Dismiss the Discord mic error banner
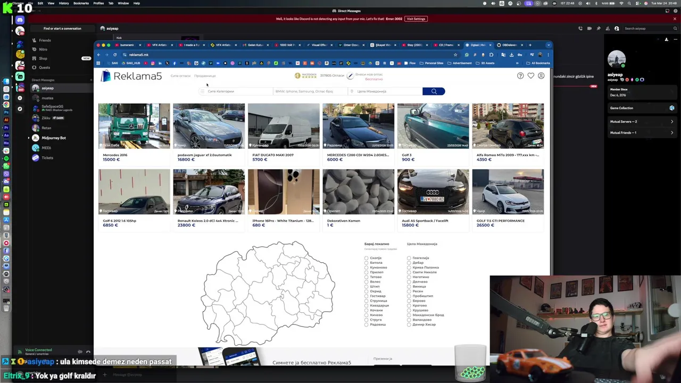681x383 pixels. [x=675, y=19]
